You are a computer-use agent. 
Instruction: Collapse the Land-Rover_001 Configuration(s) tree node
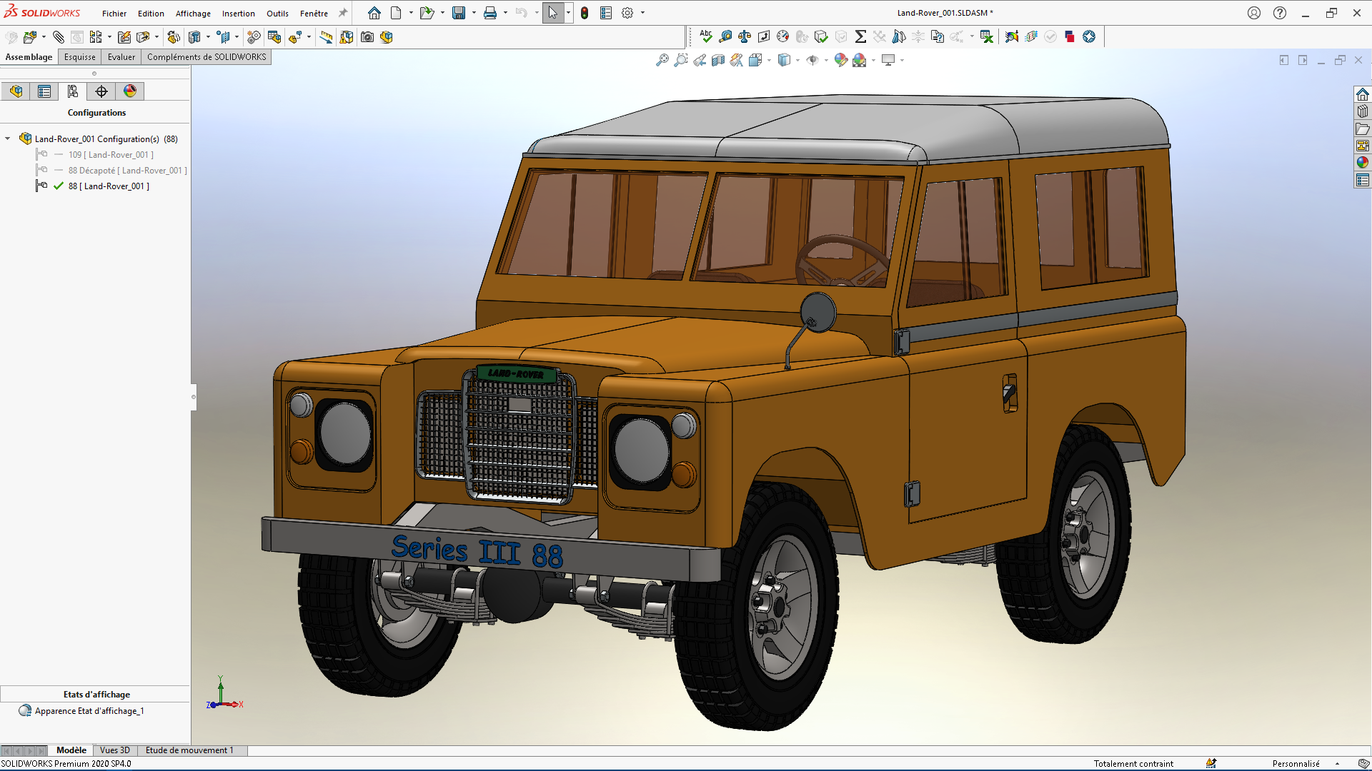pos(8,139)
